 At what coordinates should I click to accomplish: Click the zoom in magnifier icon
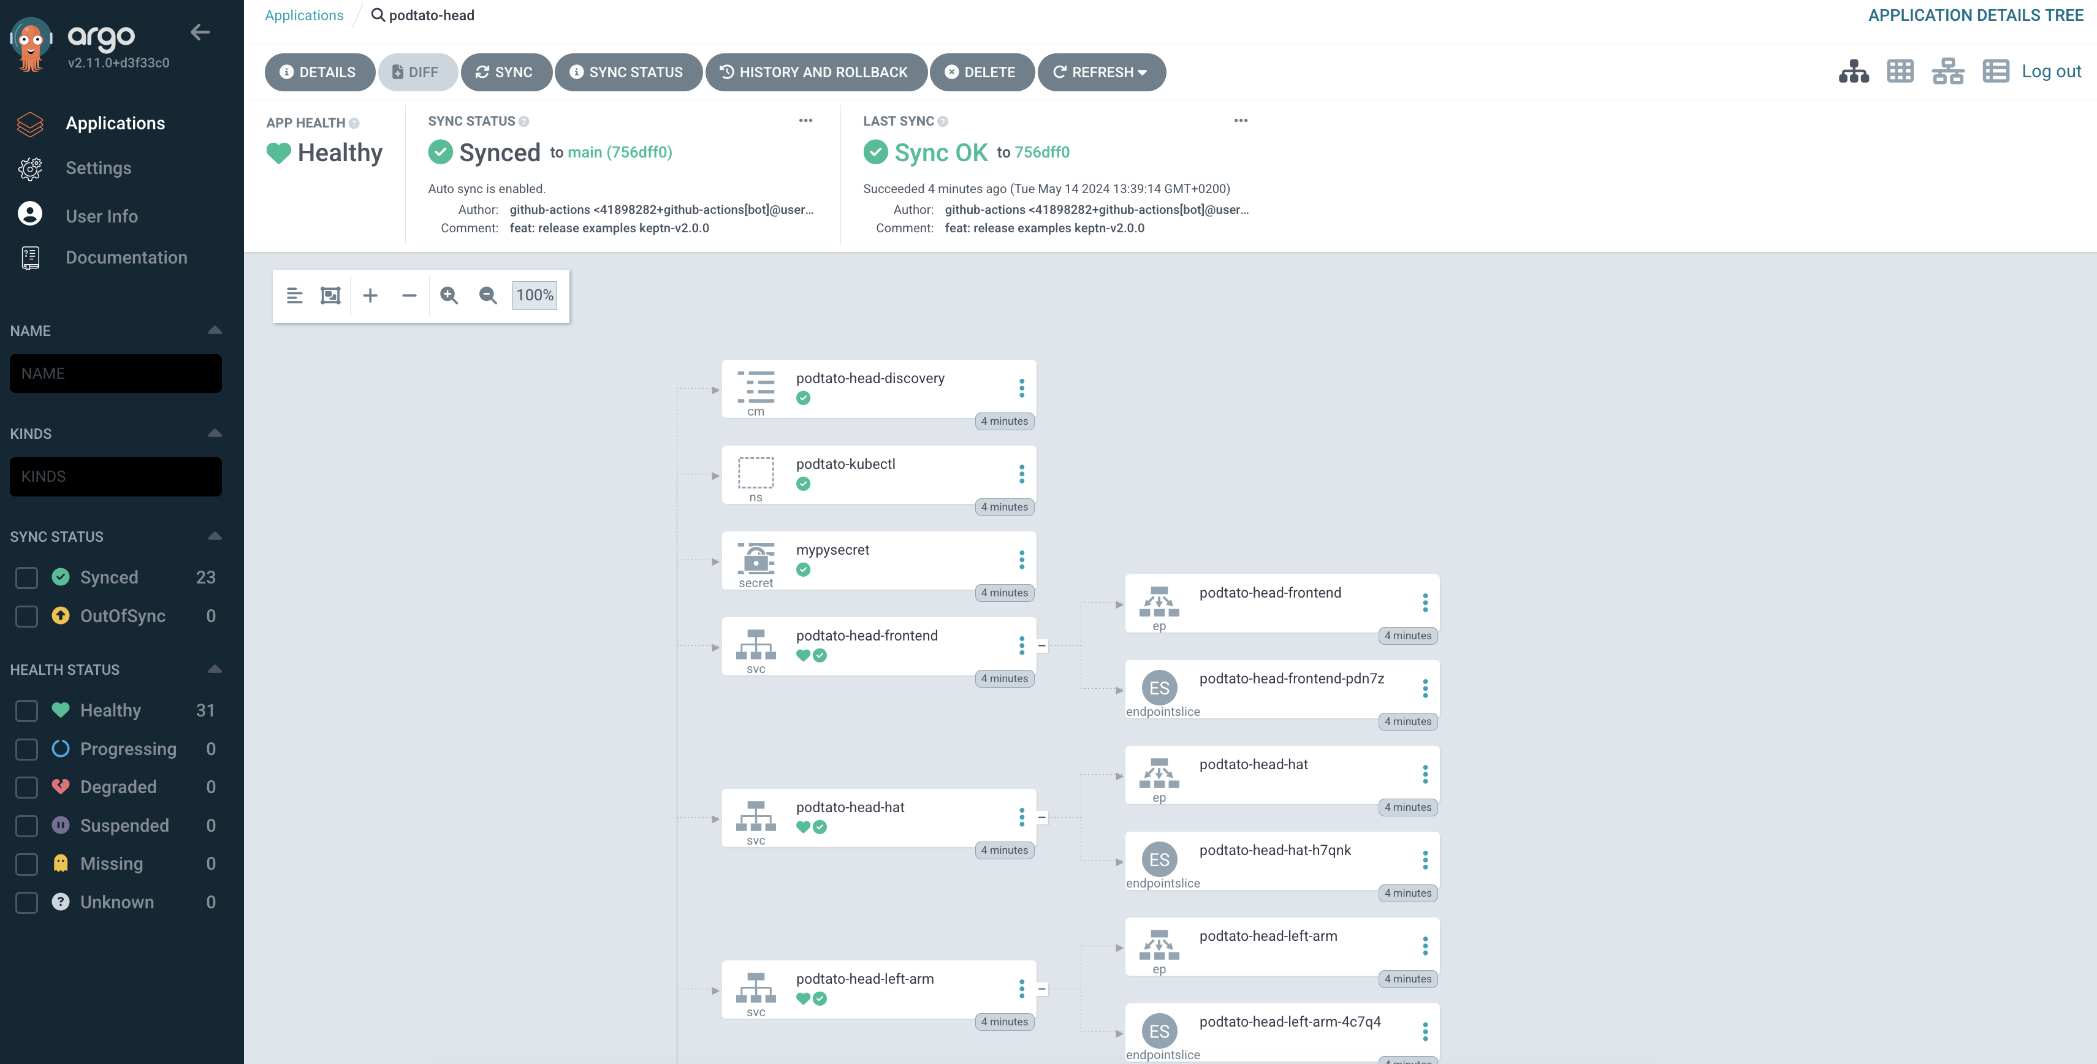449,295
